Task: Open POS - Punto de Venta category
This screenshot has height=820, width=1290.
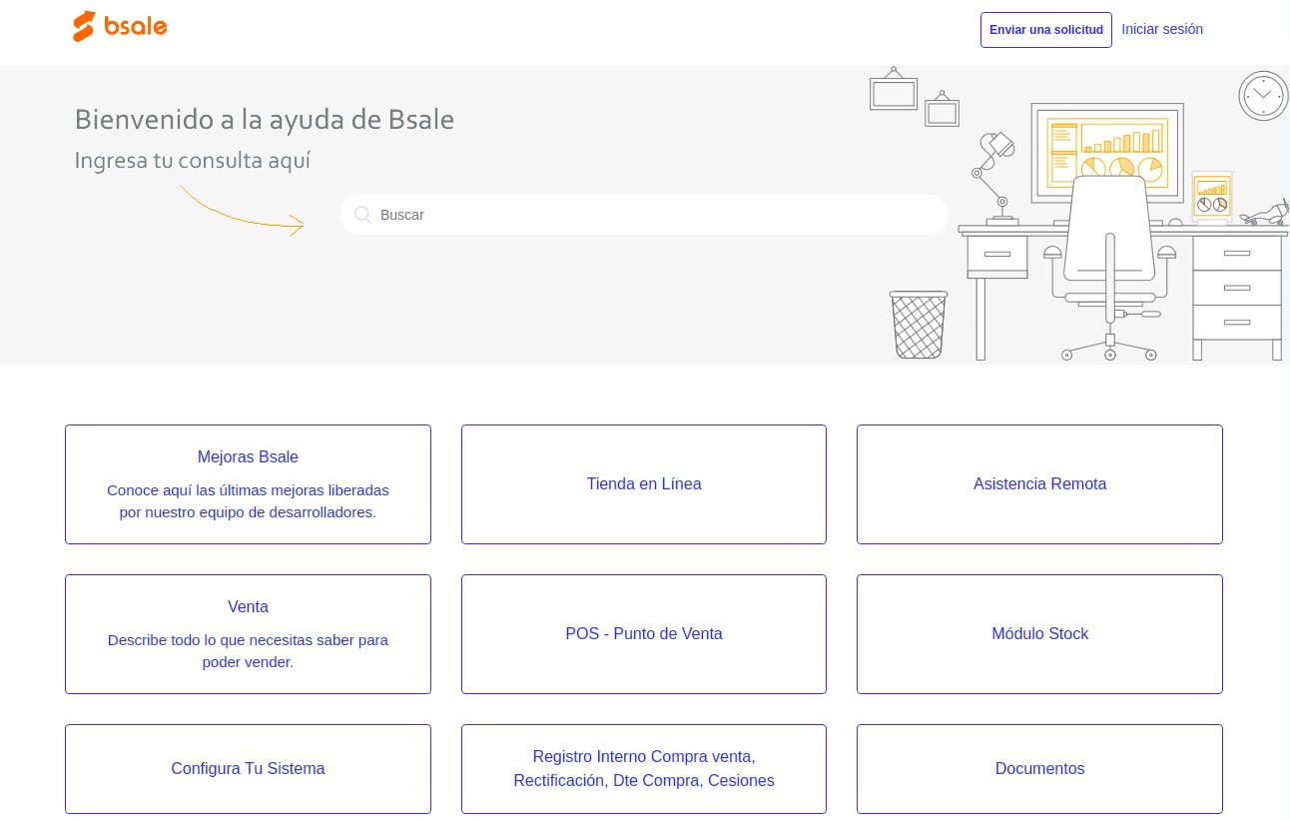Action: 644,634
